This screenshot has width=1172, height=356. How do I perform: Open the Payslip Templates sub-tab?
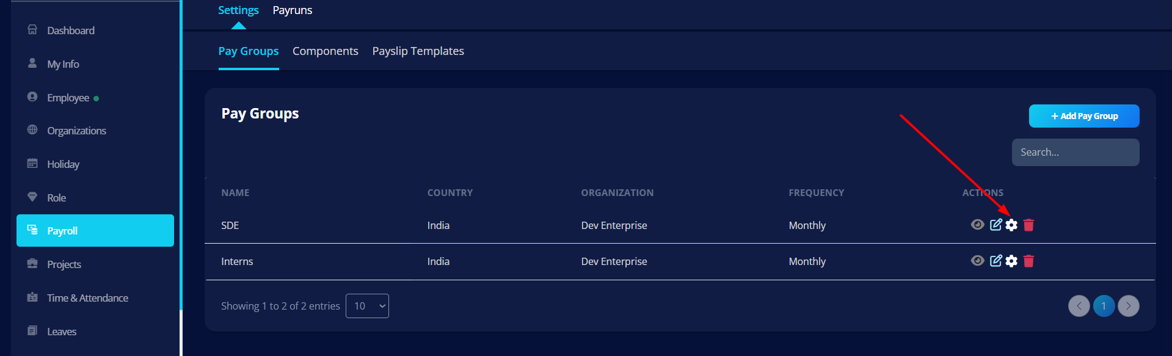pyautogui.click(x=418, y=51)
